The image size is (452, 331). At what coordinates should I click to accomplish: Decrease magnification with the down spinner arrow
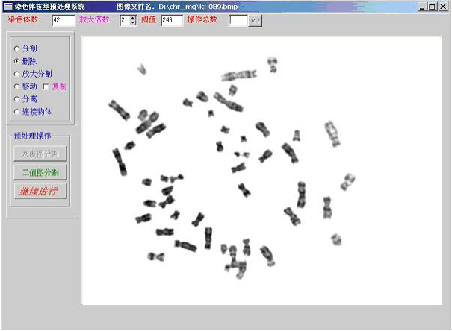click(132, 23)
